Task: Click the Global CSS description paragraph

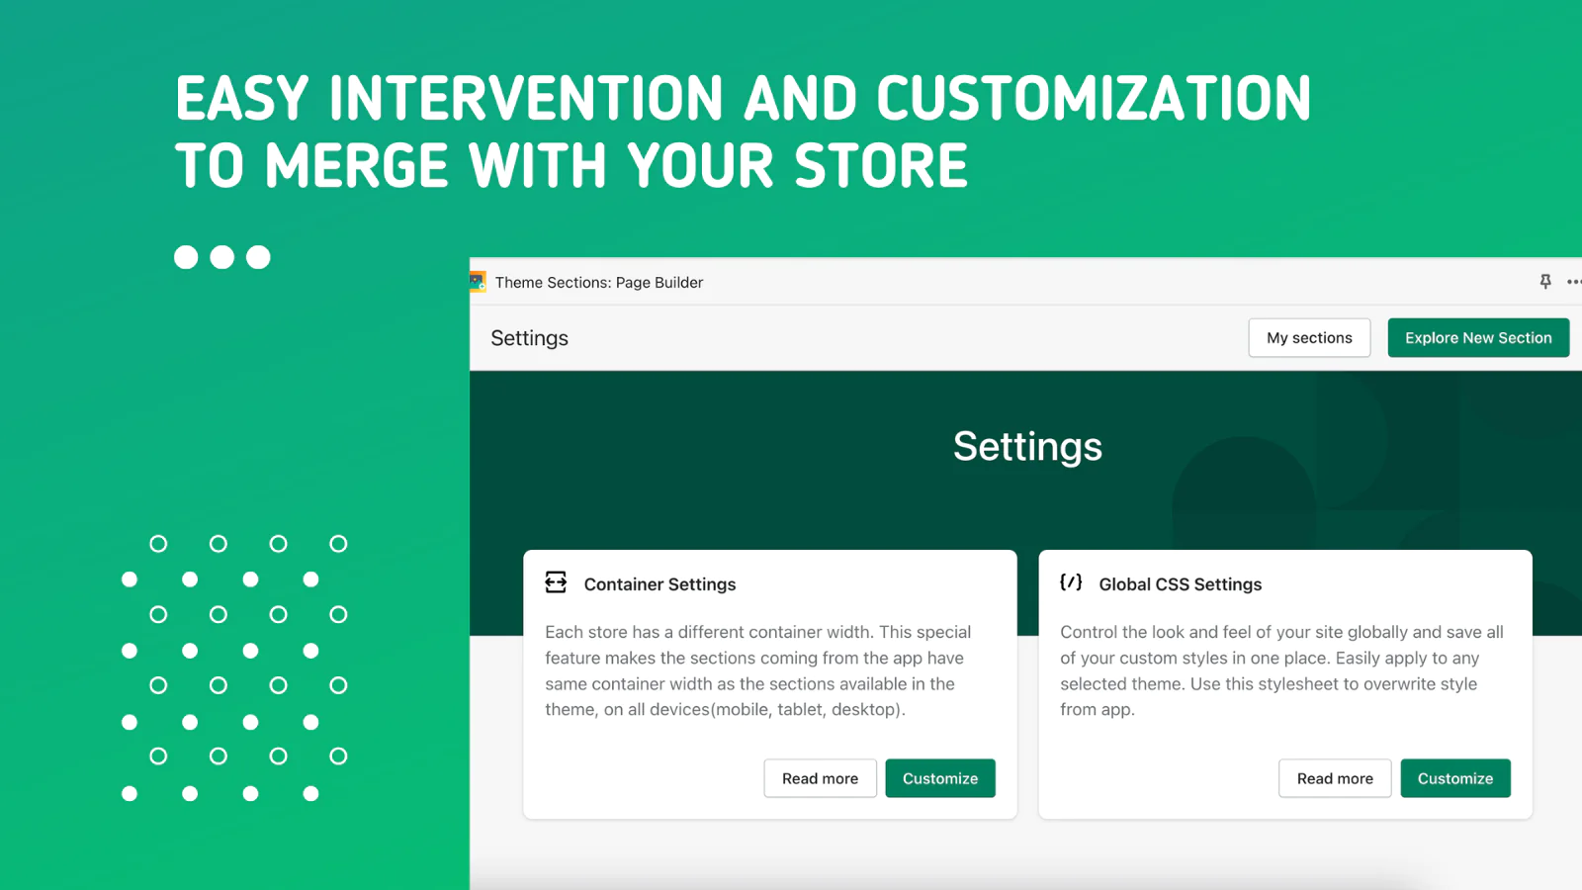Action: (x=1281, y=670)
